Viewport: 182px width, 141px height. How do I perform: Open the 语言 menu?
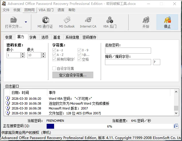pyautogui.click(x=61, y=10)
